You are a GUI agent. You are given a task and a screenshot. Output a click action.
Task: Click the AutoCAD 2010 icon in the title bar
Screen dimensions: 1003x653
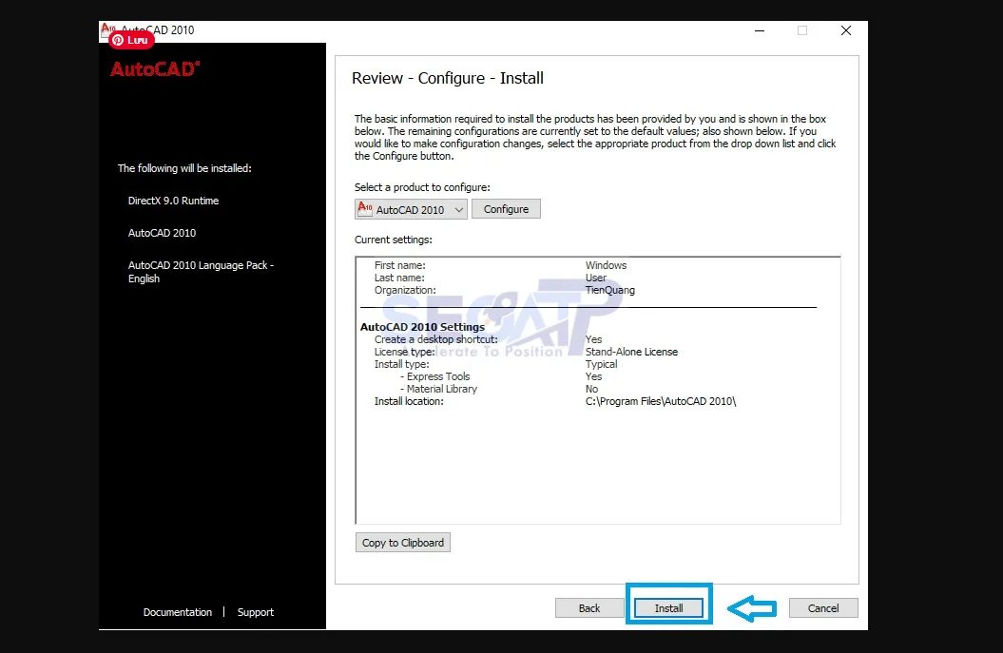pos(106,29)
